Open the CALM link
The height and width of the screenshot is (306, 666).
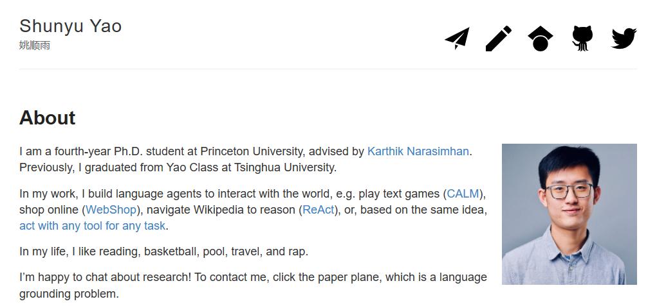(463, 194)
